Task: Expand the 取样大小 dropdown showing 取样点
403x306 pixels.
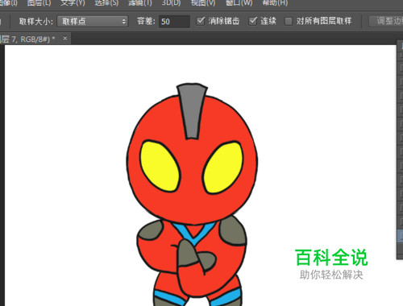Action: (x=93, y=21)
